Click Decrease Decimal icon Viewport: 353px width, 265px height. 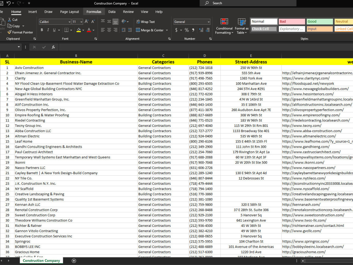tap(208, 30)
